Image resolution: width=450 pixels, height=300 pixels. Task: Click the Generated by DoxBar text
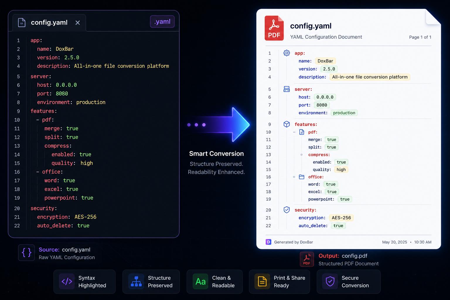click(294, 242)
